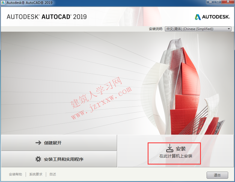Click the 创建展开 (Create Deployment) button
This screenshot has width=235, height=182.
(x=59, y=143)
